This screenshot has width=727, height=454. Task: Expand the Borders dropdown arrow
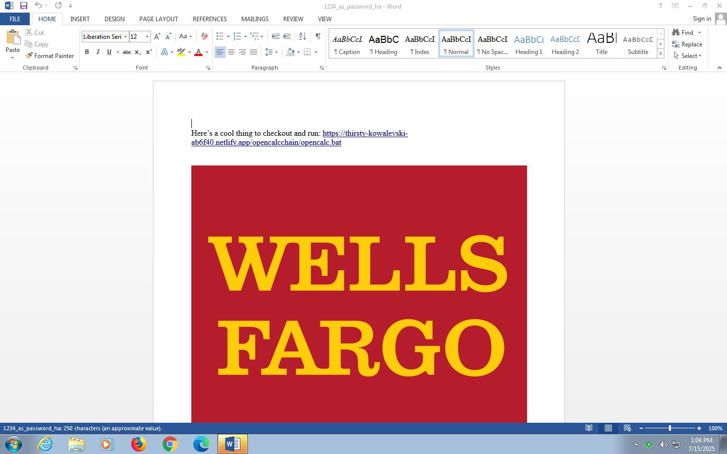tap(316, 52)
